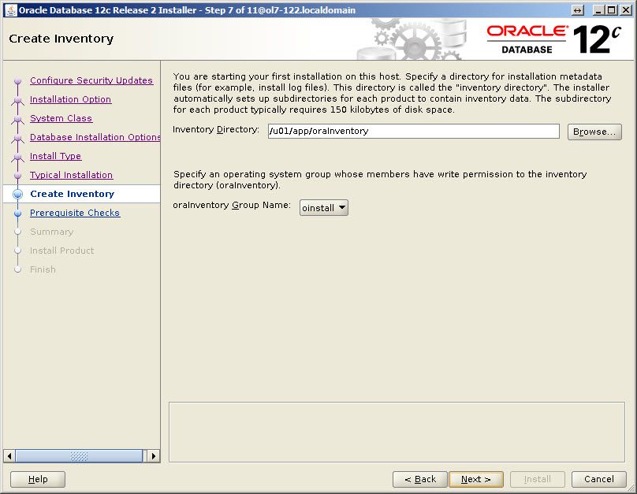Click the Oracle Database 12c logo

pyautogui.click(x=554, y=39)
